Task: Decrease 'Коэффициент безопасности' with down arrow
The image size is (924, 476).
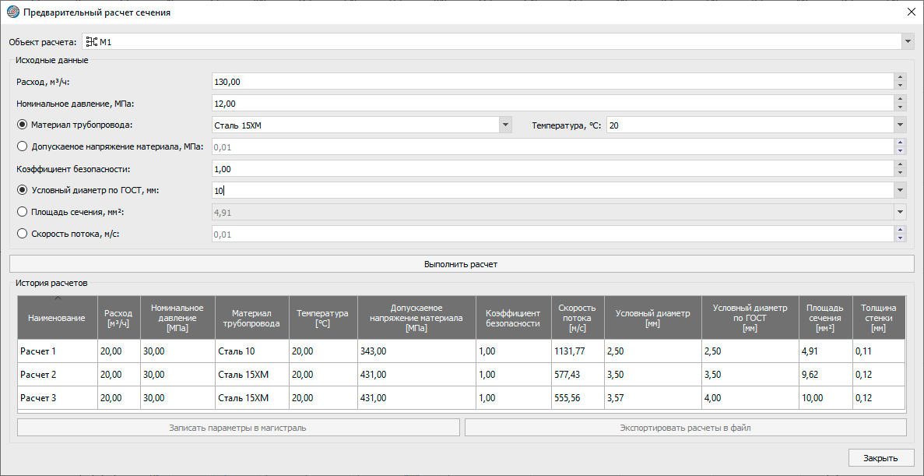Action: pos(900,172)
